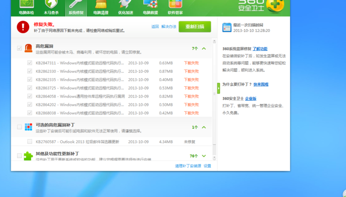
Task: Open 电脑救援 rescue icon
Action: click(150, 4)
